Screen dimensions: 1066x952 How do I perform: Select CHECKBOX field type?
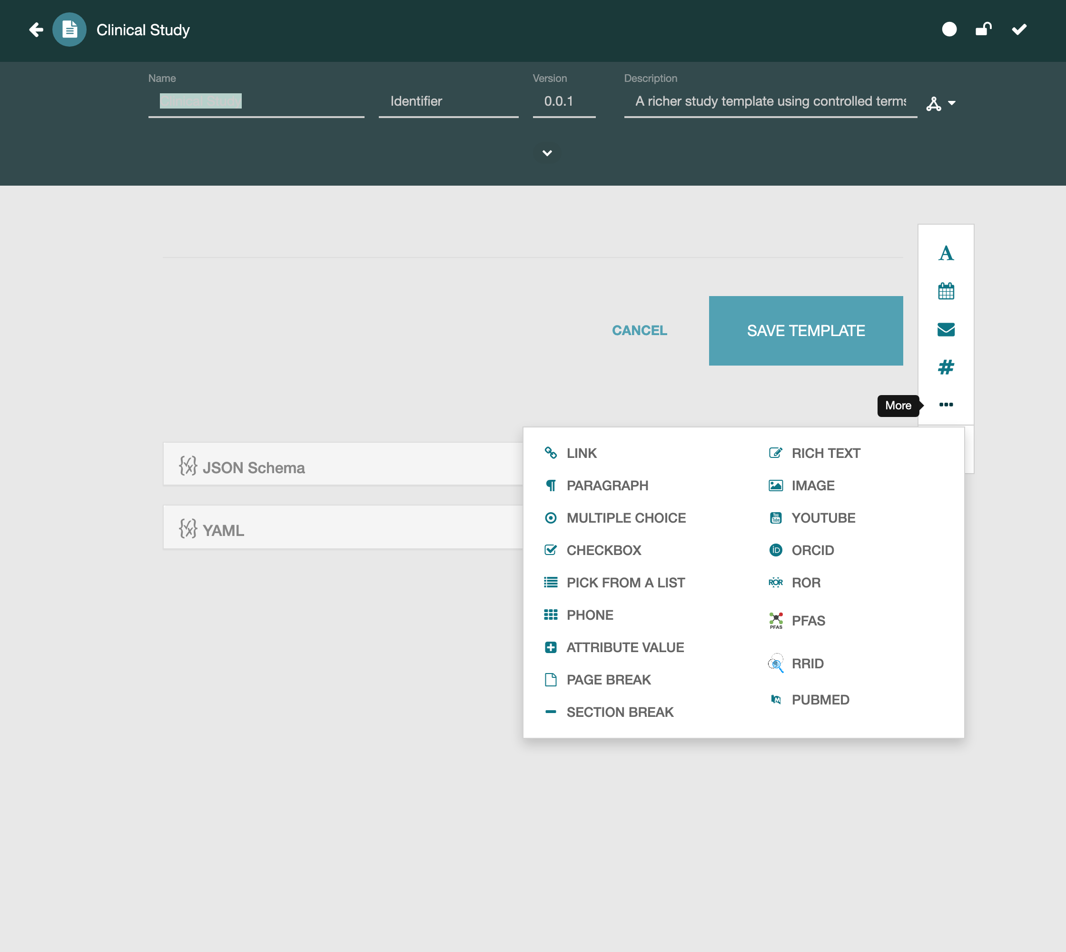coord(592,550)
